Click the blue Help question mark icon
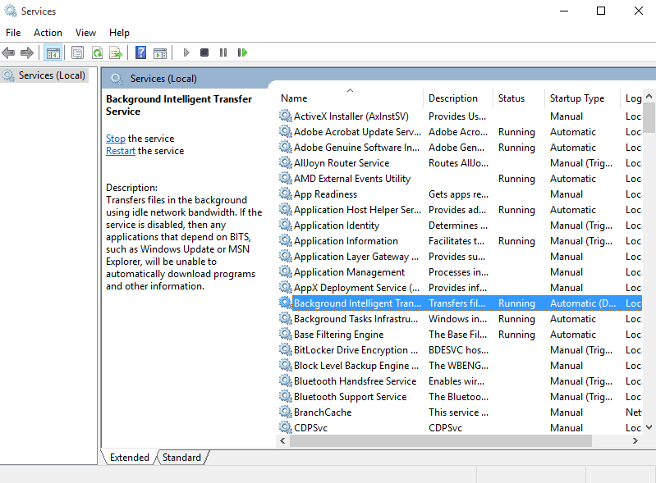This screenshot has width=656, height=483. point(140,52)
